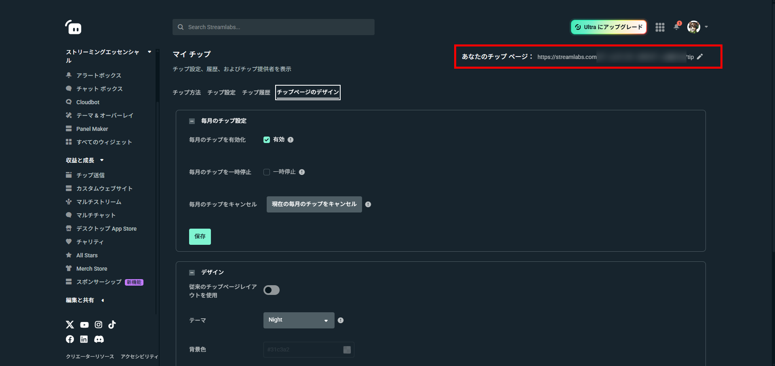Click the All Stars star icon

(x=69, y=255)
